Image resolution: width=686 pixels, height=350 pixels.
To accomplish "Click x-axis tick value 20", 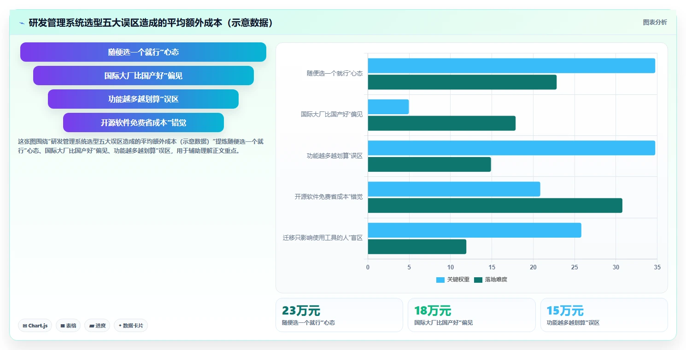I will coord(533,268).
